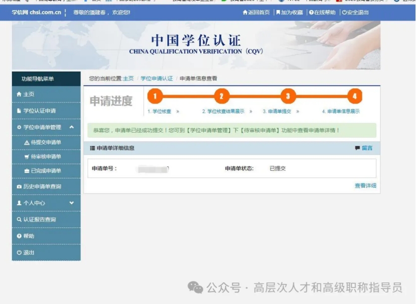Click the 功能导航菜单 sidebar header
Image resolution: width=416 pixels, height=304 pixels.
tap(46, 79)
